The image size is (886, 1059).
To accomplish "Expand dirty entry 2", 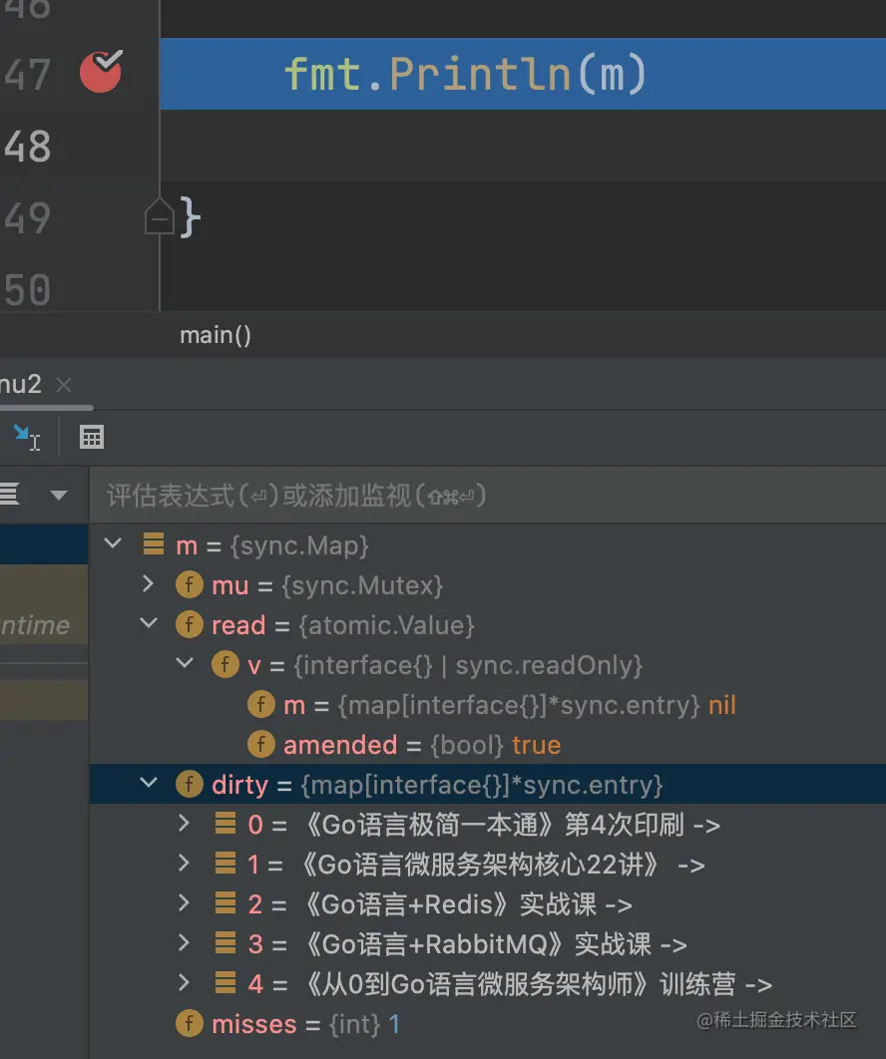I will (x=184, y=902).
